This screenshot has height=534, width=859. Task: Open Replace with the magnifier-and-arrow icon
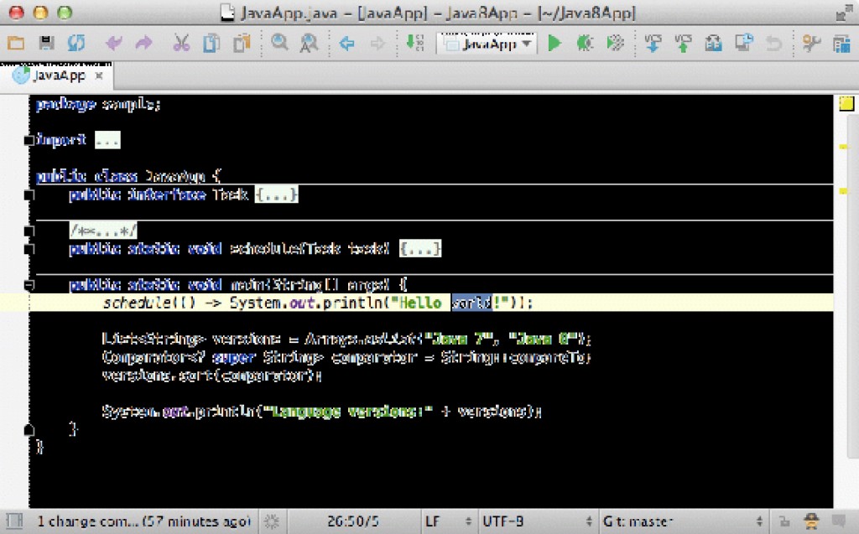(x=309, y=43)
